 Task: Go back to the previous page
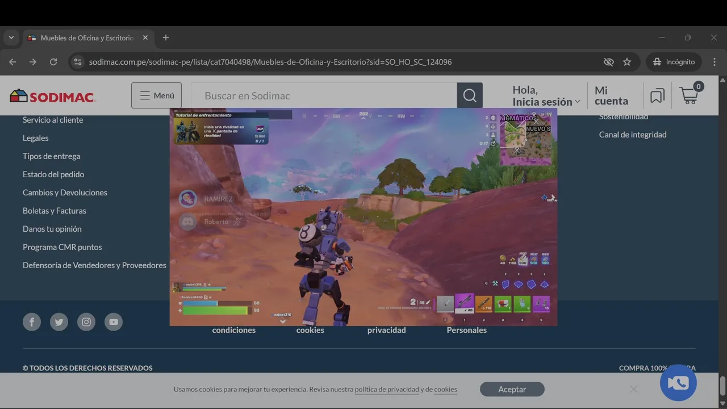(12, 62)
